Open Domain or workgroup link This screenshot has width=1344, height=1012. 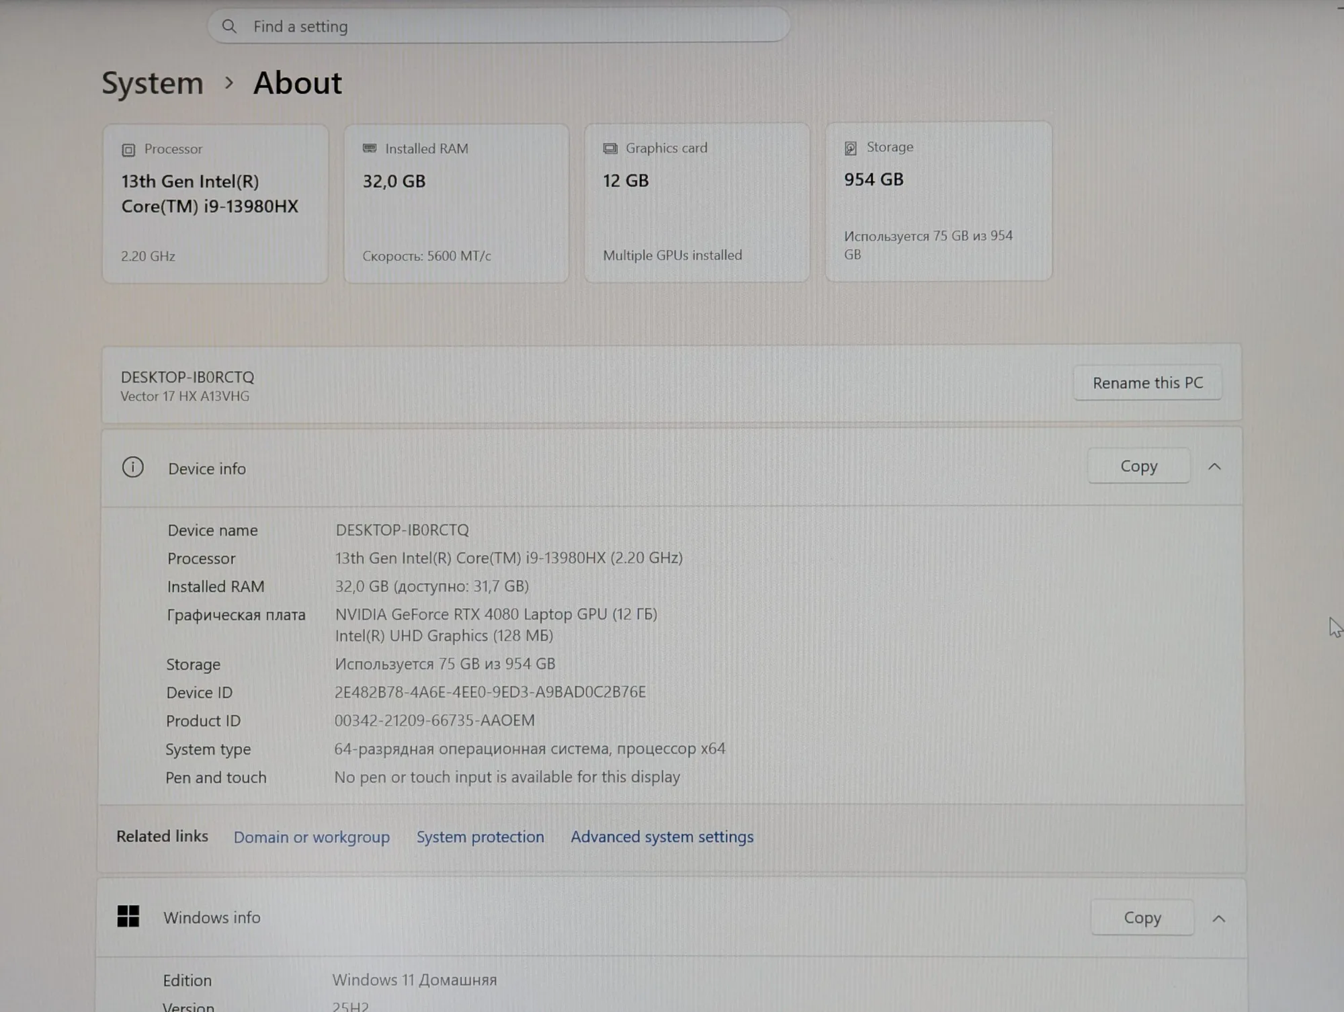[312, 837]
